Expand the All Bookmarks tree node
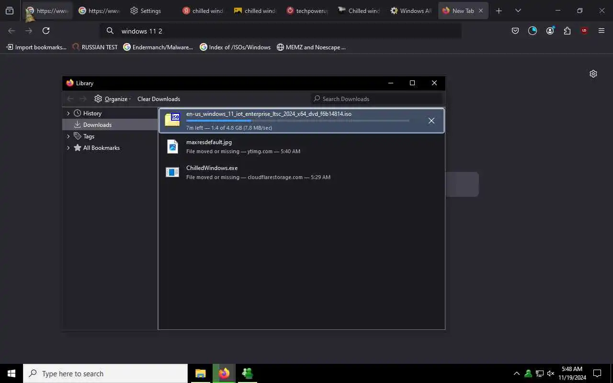 (x=68, y=148)
